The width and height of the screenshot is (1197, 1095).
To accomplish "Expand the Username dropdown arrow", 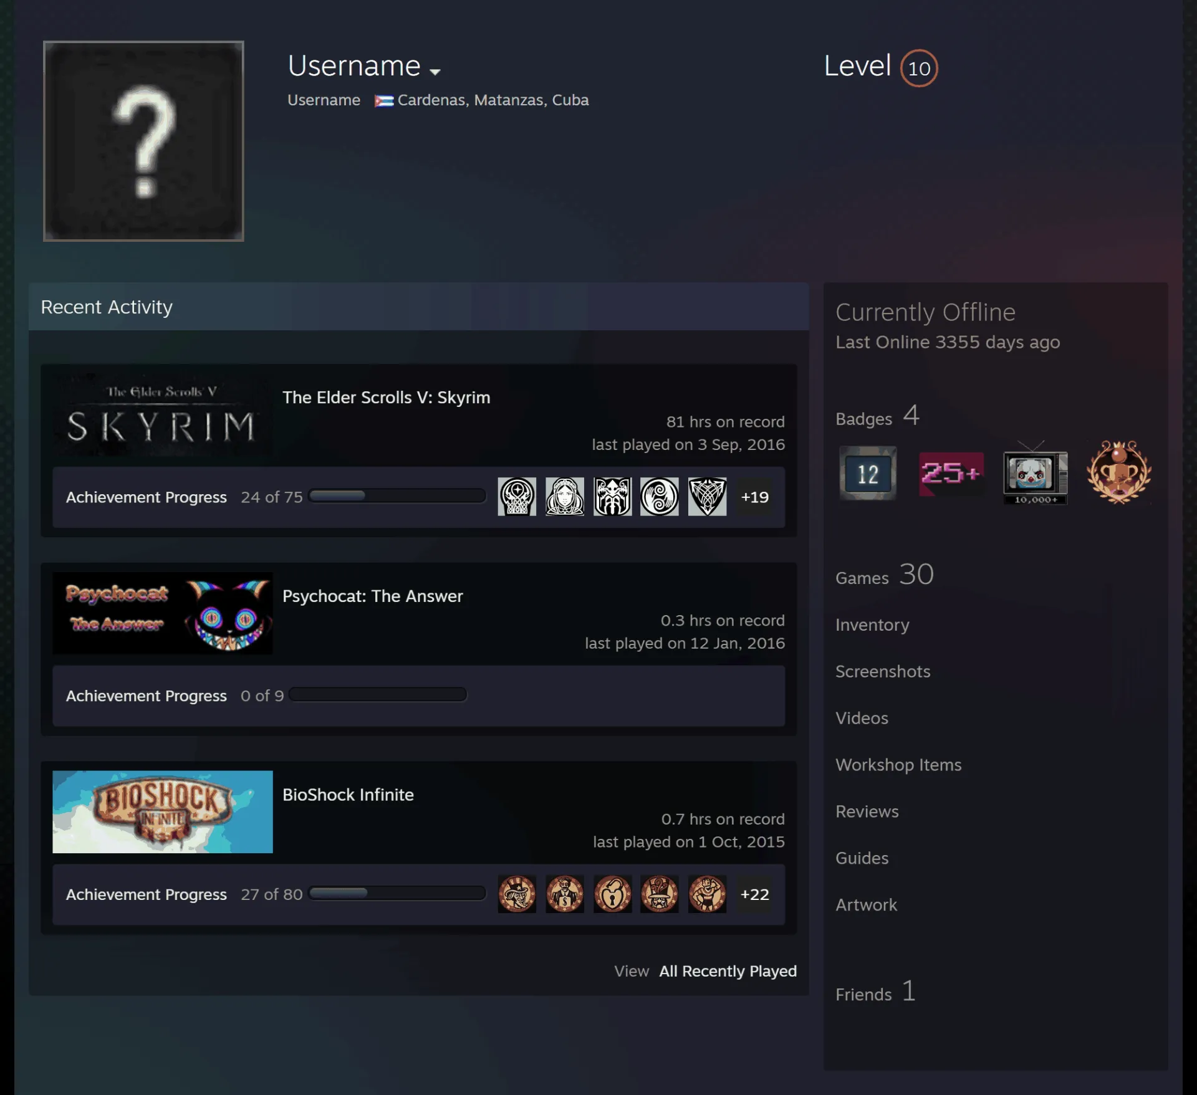I will click(x=435, y=72).
